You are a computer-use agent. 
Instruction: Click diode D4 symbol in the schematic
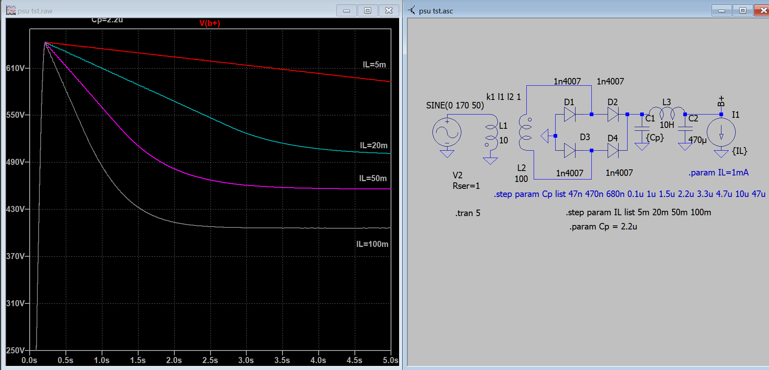tap(613, 151)
